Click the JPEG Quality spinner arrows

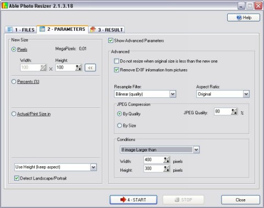(x=234, y=111)
